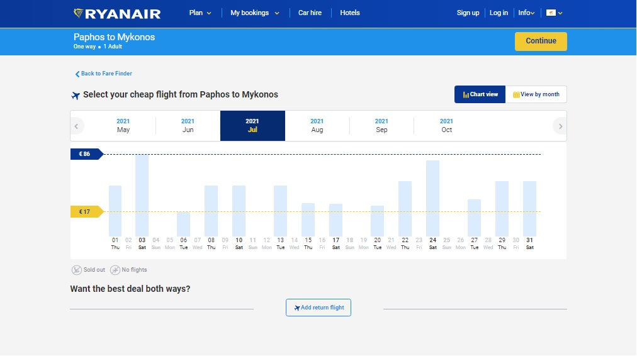Choose the fare bar for 27 Tue
Viewport: 637px width, 356px height.
click(474, 218)
